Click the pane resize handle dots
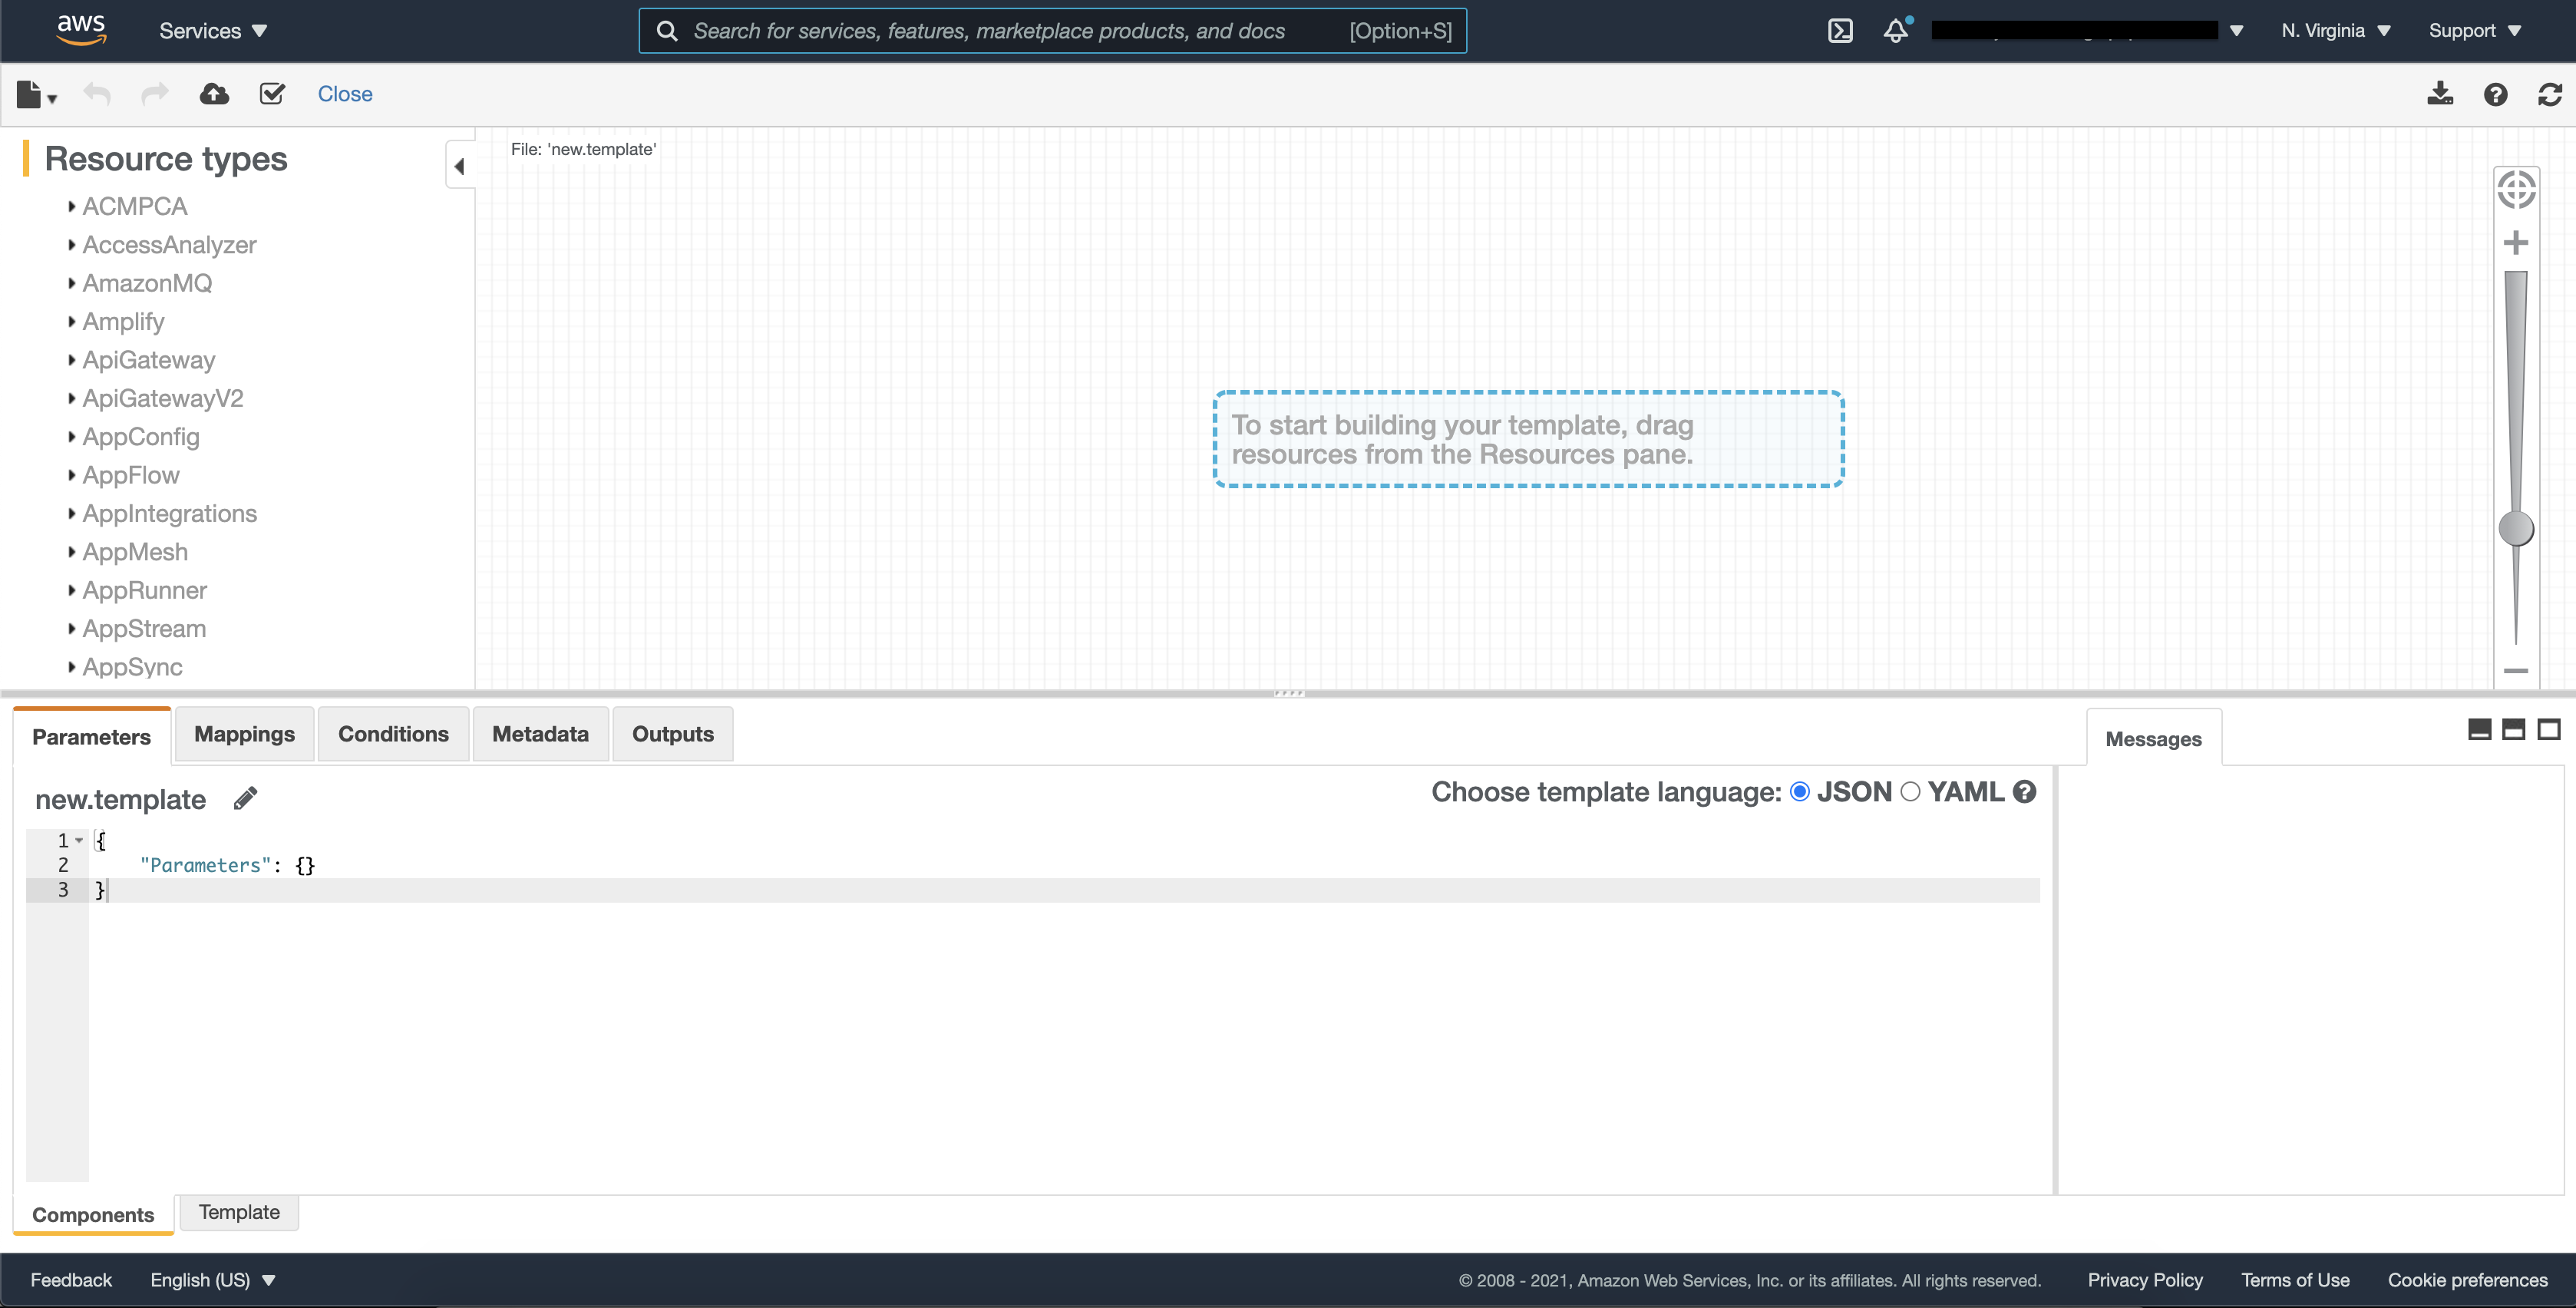Viewport: 2576px width, 1308px height. pyautogui.click(x=1288, y=693)
